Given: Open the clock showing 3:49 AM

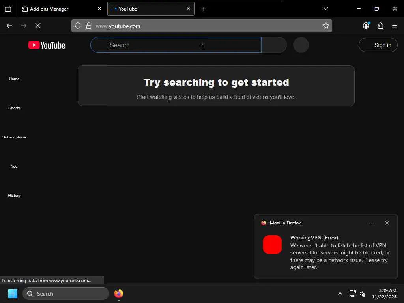Looking at the screenshot, I should (x=384, y=294).
